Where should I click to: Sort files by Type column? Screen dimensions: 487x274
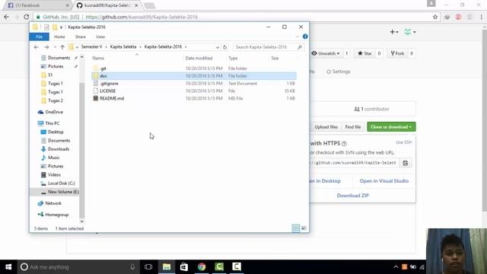click(x=233, y=58)
